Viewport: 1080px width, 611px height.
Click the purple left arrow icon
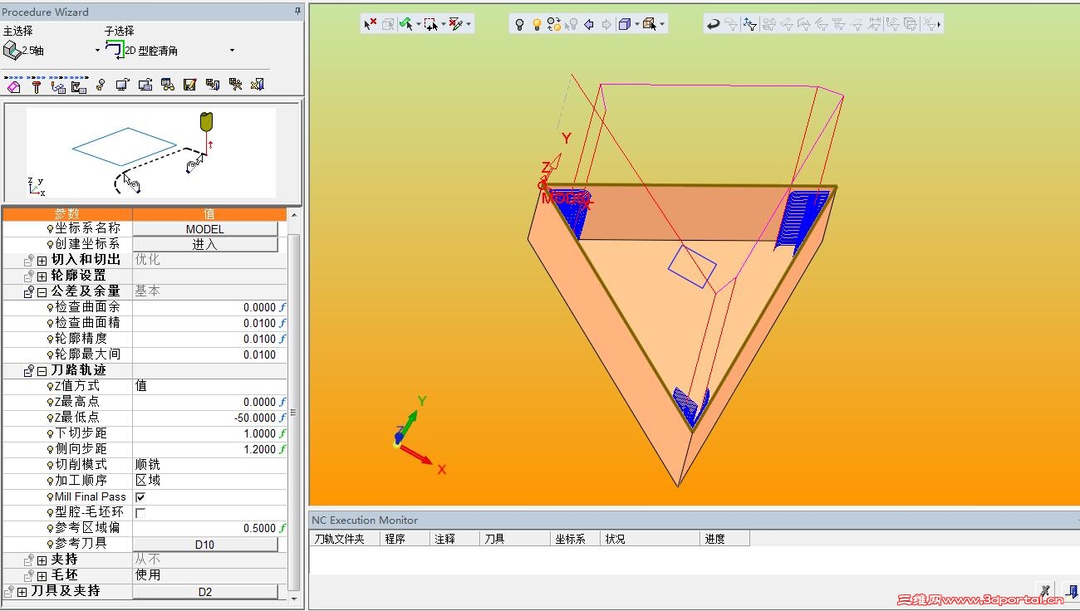pos(589,24)
